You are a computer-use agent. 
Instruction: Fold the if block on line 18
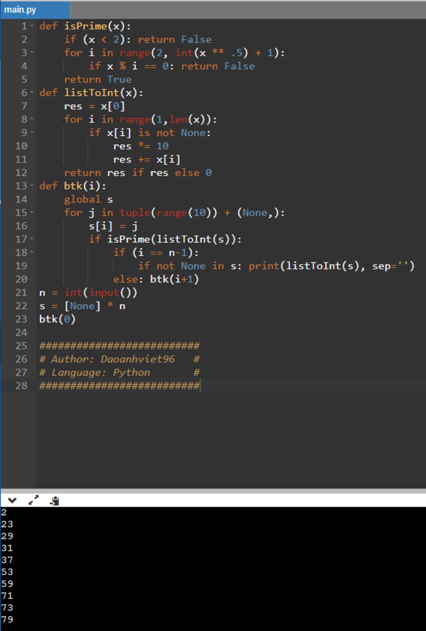[x=32, y=253]
